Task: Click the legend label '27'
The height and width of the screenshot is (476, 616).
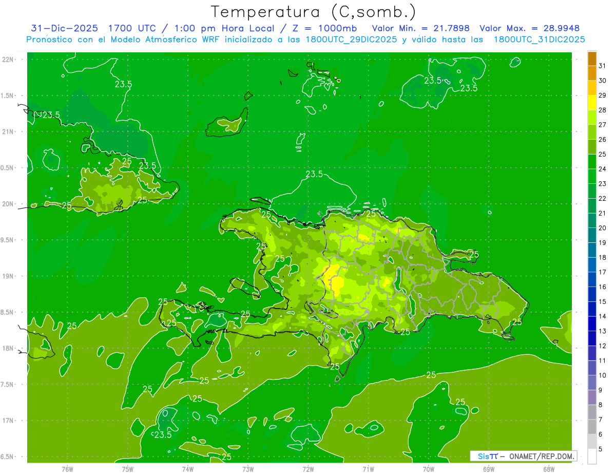Action: click(603, 125)
